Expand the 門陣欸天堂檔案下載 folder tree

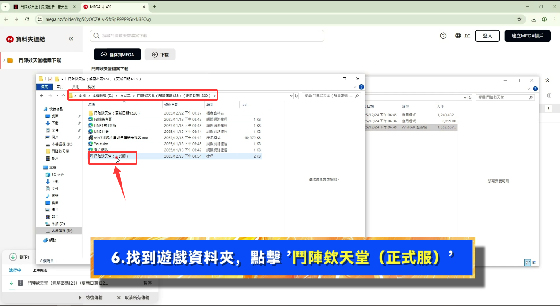click(4, 60)
